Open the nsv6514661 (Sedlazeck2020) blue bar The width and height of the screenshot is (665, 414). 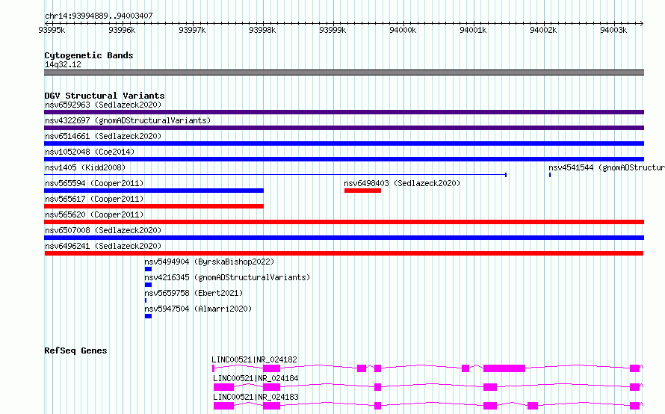344,143
